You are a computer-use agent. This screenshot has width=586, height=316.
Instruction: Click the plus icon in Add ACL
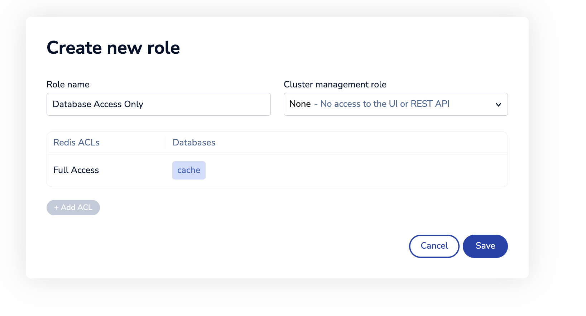pyautogui.click(x=56, y=208)
